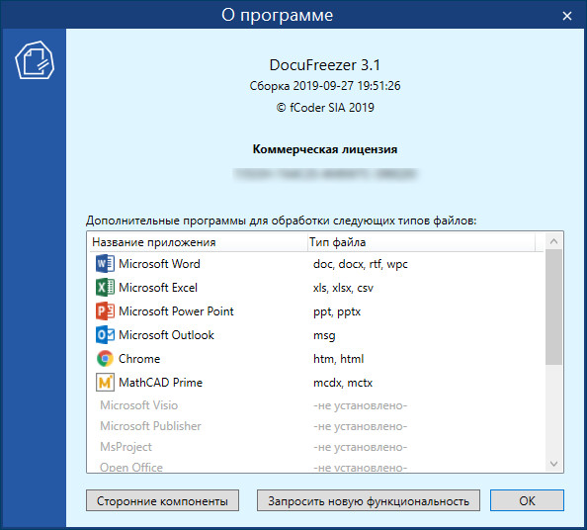The height and width of the screenshot is (530, 587).
Task: Click the Microsoft Word icon
Action: pos(105,264)
